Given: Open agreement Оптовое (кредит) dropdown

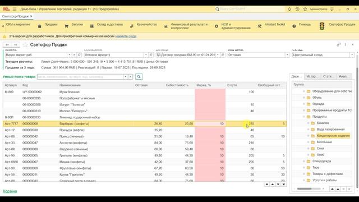Looking at the screenshot, I should [146, 55].
